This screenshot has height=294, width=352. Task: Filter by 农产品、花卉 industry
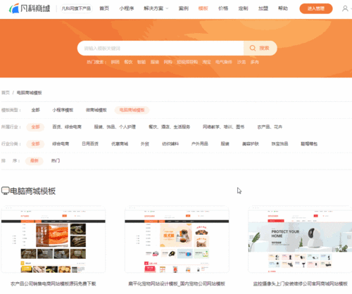point(270,127)
